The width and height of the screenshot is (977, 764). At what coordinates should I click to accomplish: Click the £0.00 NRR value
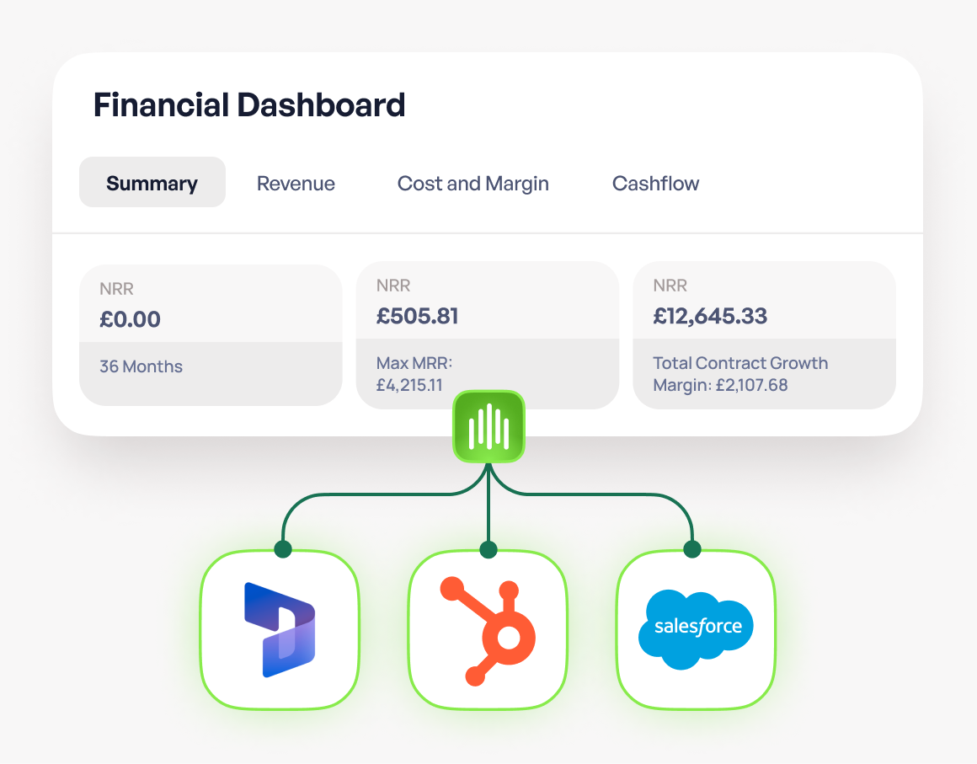pyautogui.click(x=130, y=319)
